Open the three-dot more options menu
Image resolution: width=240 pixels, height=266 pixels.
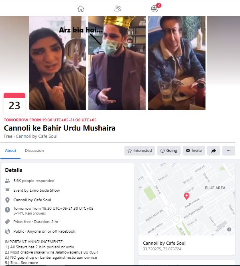coord(228,151)
